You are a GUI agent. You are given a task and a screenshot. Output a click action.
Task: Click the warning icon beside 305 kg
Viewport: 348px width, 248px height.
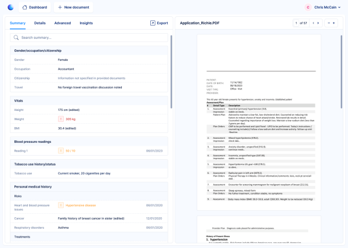coord(61,119)
